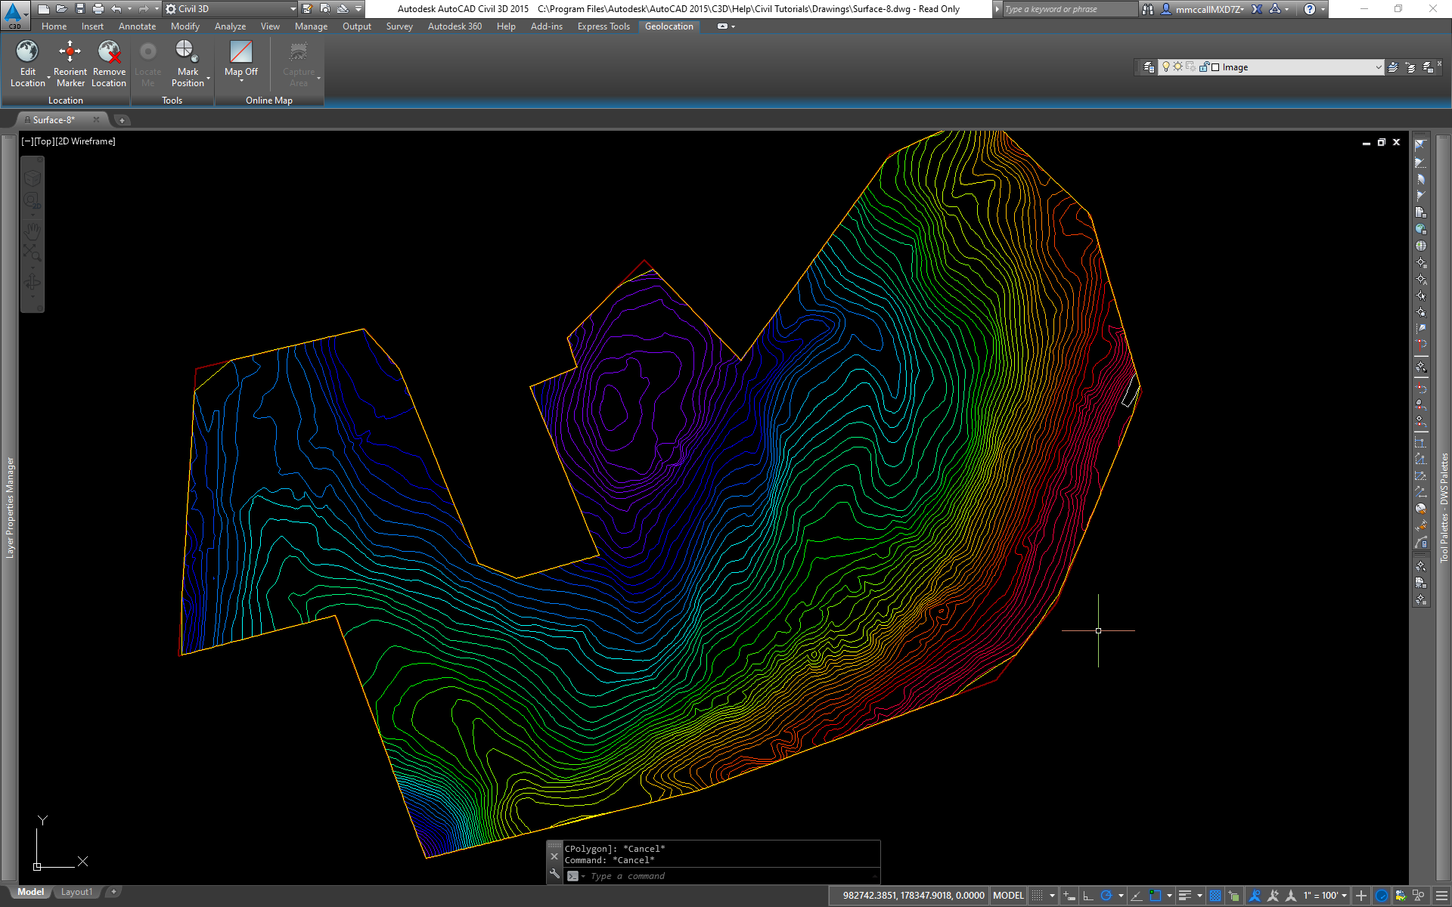
Task: Switch to the Analyze ribbon tab
Action: (x=230, y=26)
